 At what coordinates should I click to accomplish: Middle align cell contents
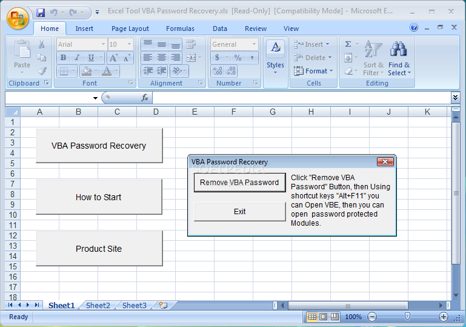pyautogui.click(x=161, y=44)
